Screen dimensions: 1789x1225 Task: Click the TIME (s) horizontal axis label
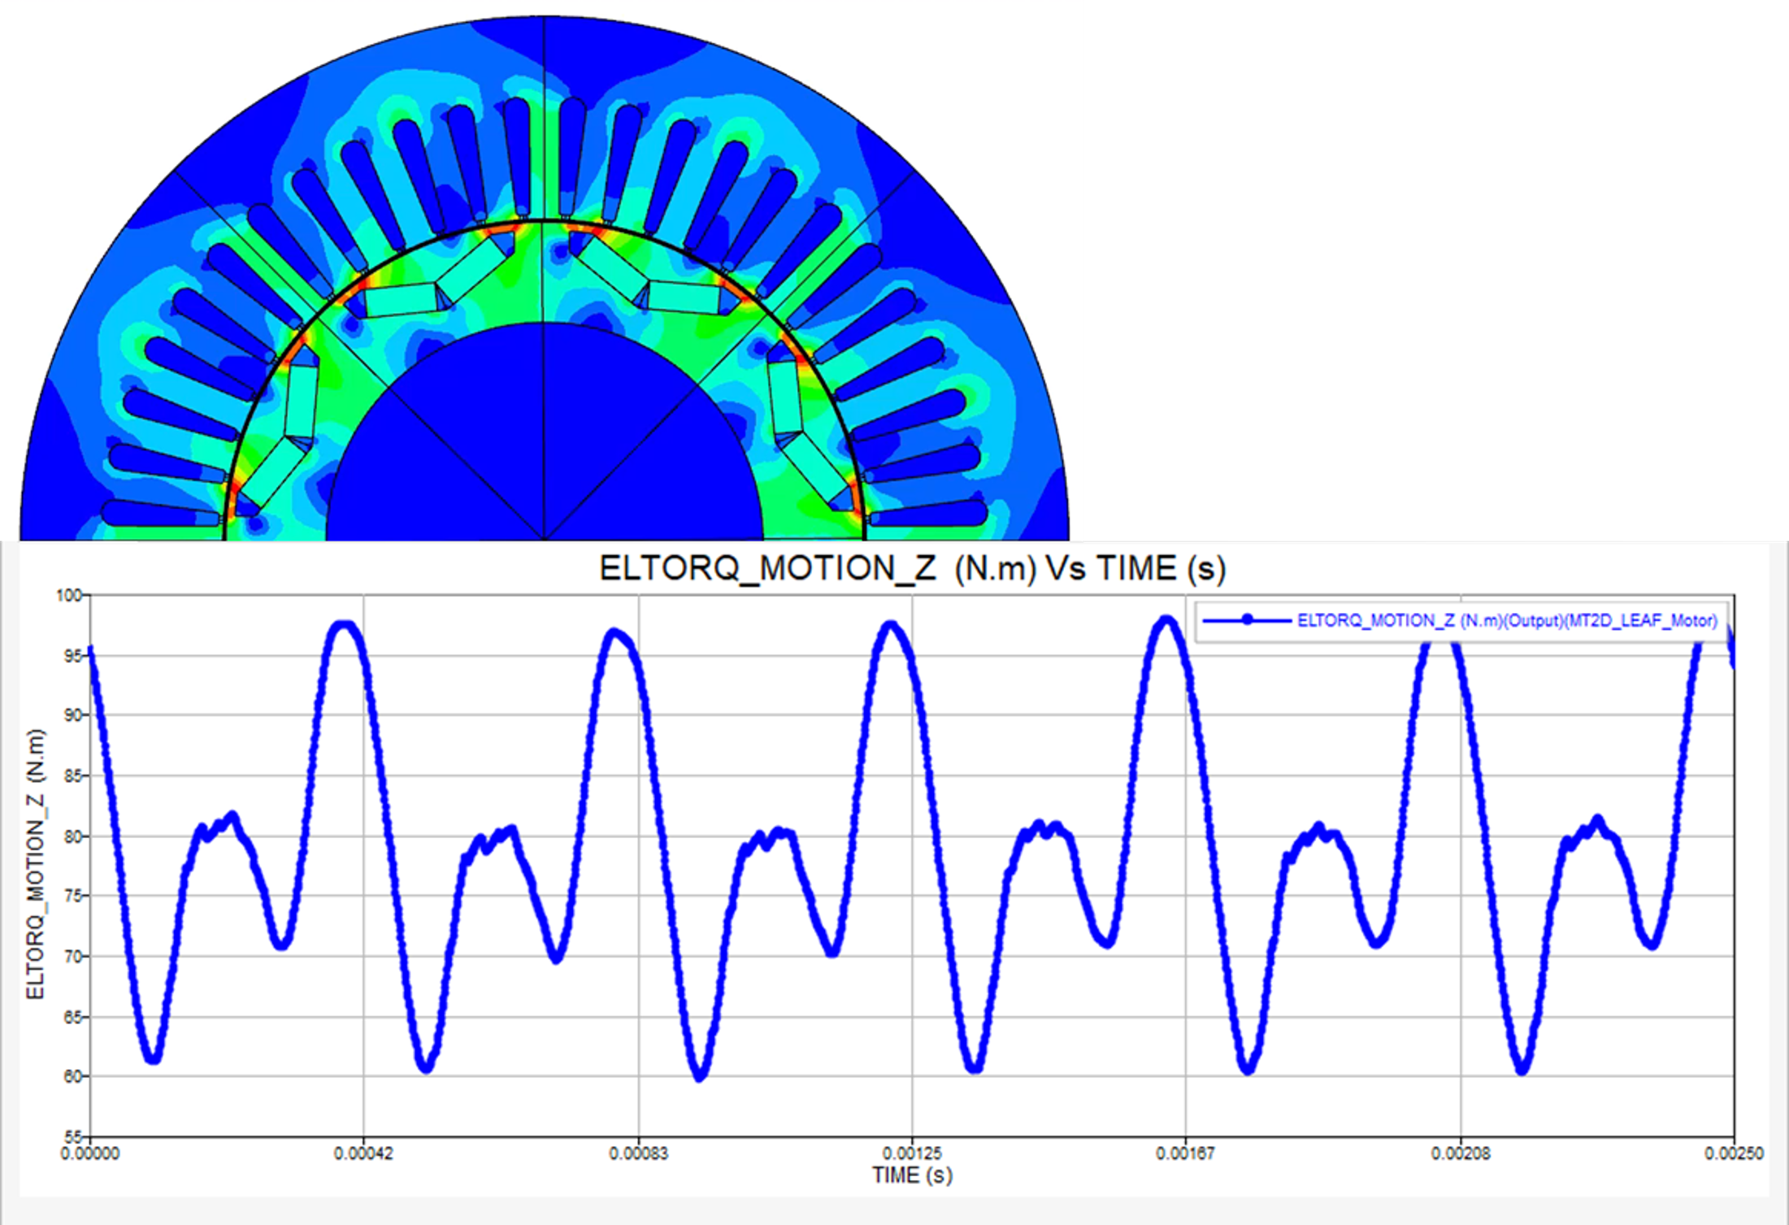911,1175
